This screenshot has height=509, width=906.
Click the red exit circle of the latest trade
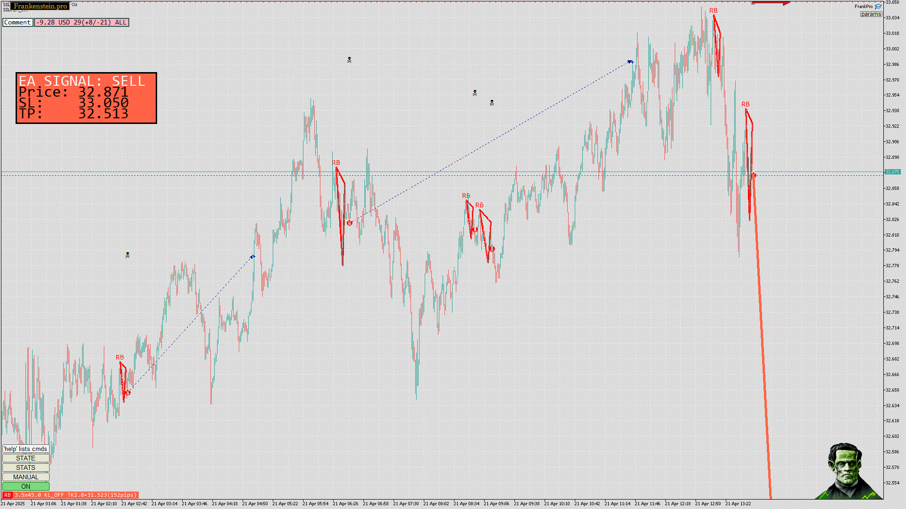(754, 175)
